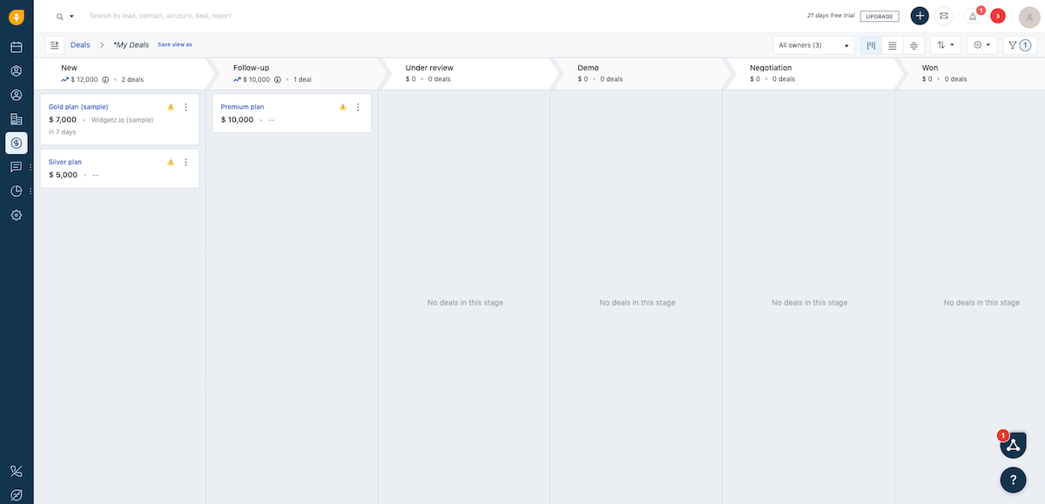Click the info icon beside $ 12,000
This screenshot has width=1045, height=504.
click(x=105, y=79)
